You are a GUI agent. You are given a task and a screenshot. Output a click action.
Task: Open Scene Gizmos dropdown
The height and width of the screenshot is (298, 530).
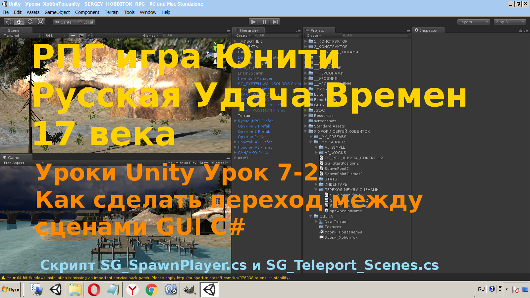click(x=151, y=35)
